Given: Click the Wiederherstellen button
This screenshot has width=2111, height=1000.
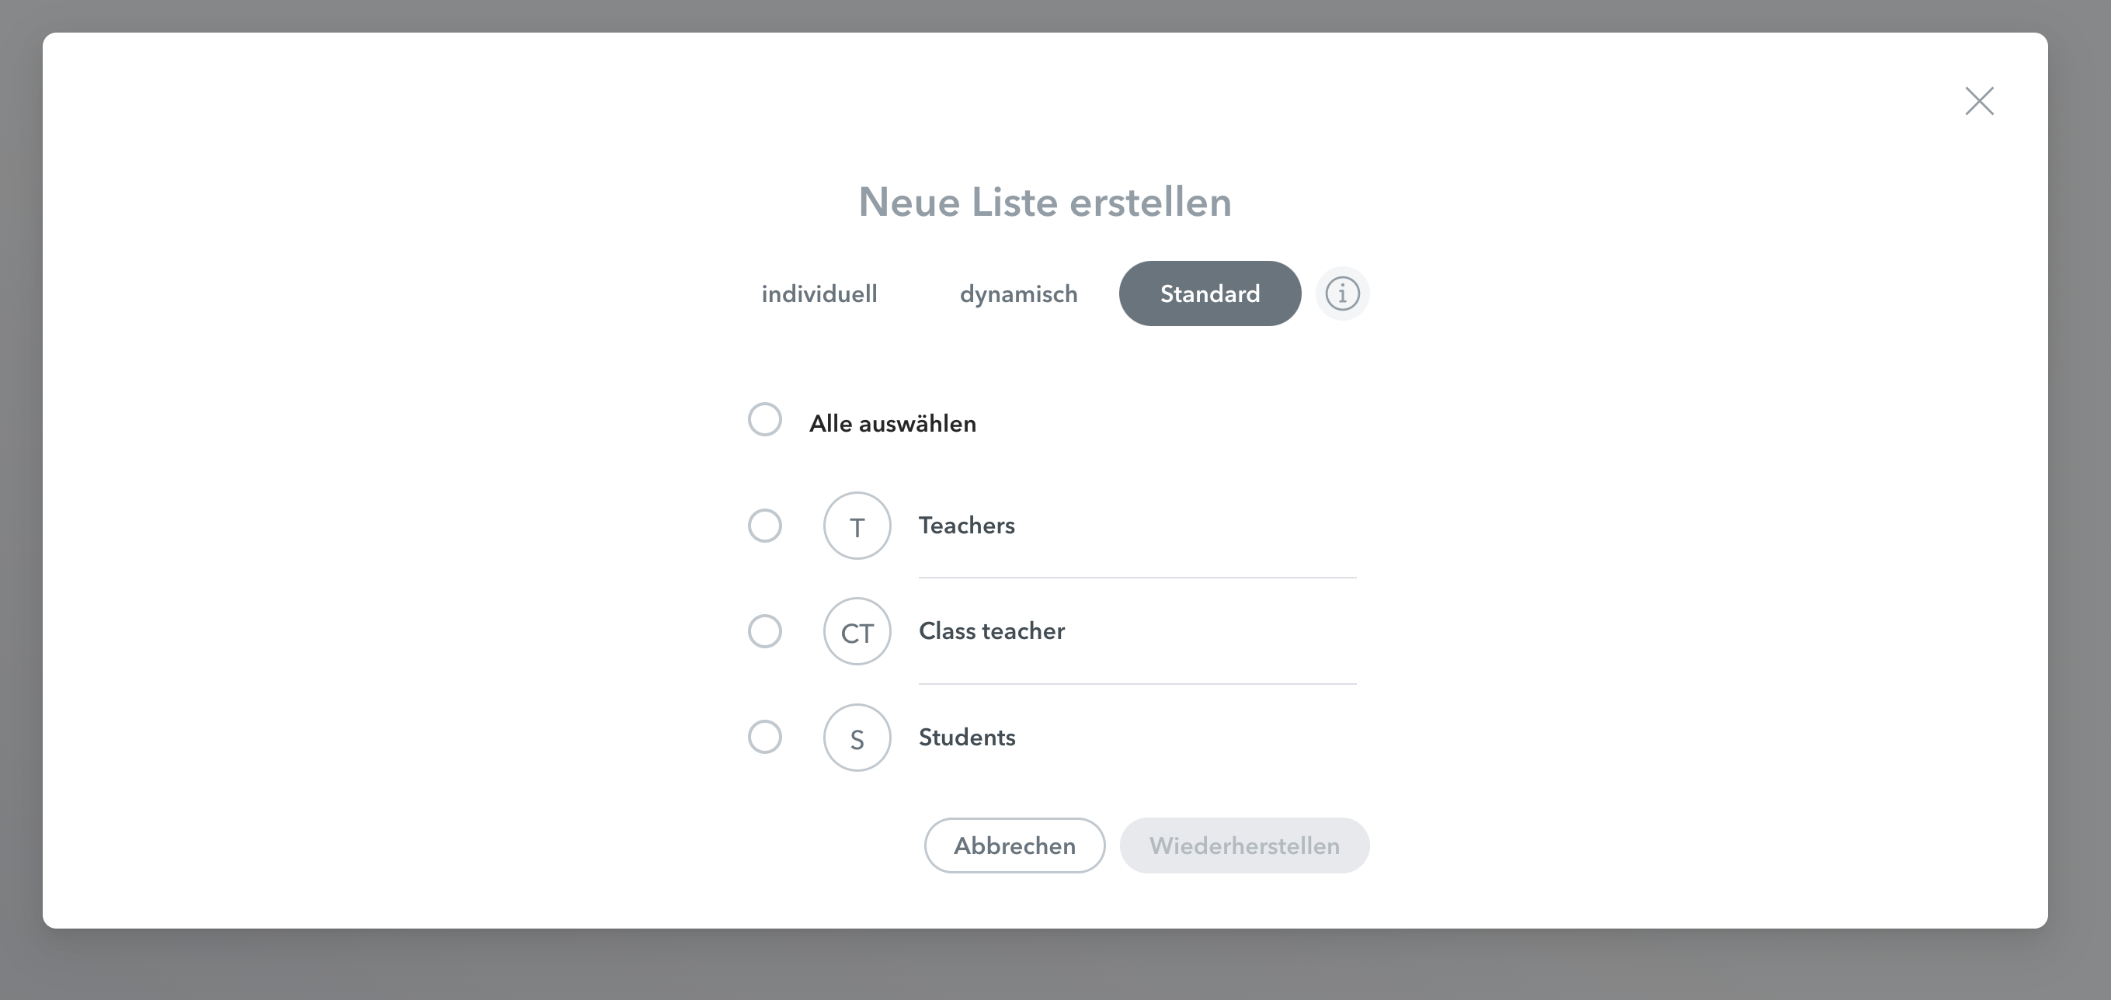Looking at the screenshot, I should (x=1244, y=845).
